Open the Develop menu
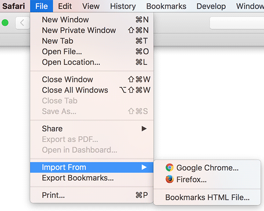The height and width of the screenshot is (211, 264). click(x=211, y=6)
